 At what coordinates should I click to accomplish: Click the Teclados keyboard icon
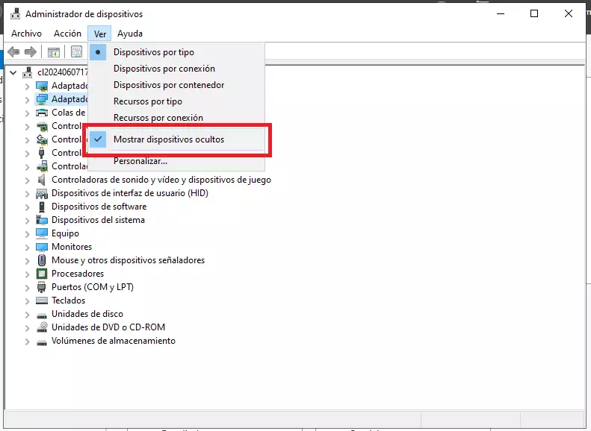click(43, 301)
